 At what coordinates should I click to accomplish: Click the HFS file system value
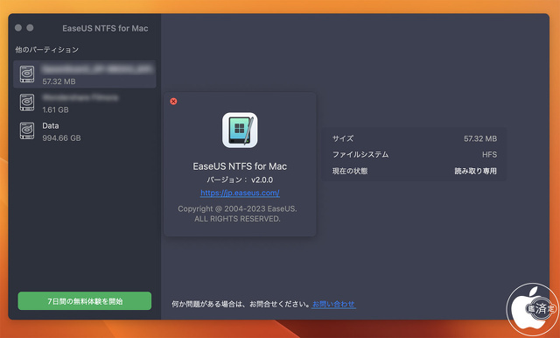pyautogui.click(x=489, y=155)
